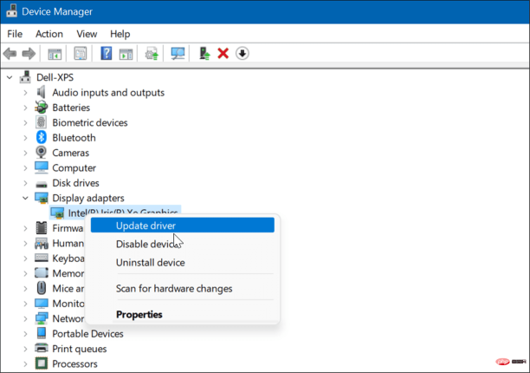
Task: Select the Bluetooth tree label
Action: (74, 138)
